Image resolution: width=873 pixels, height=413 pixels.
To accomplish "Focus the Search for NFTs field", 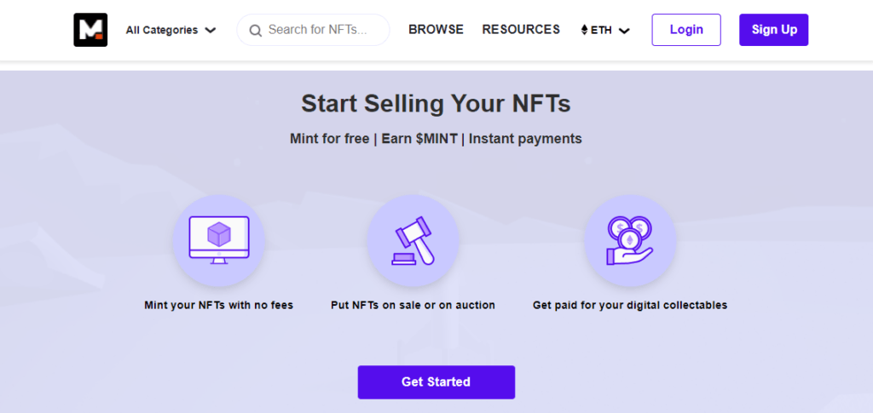I will pyautogui.click(x=313, y=30).
